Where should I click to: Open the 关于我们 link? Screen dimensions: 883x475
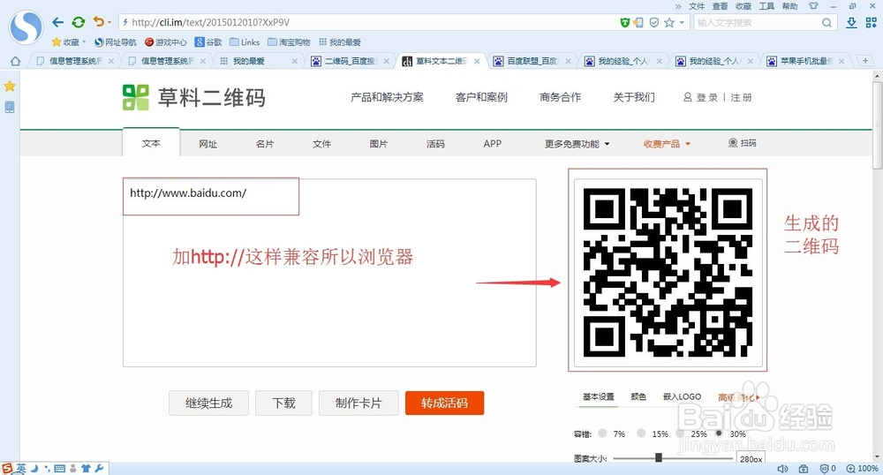point(634,97)
